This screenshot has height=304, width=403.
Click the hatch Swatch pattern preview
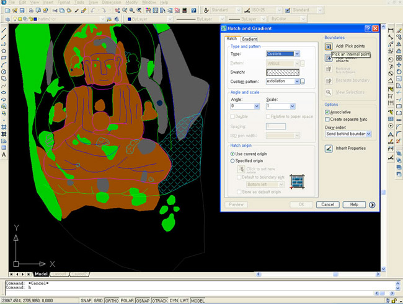283,72
